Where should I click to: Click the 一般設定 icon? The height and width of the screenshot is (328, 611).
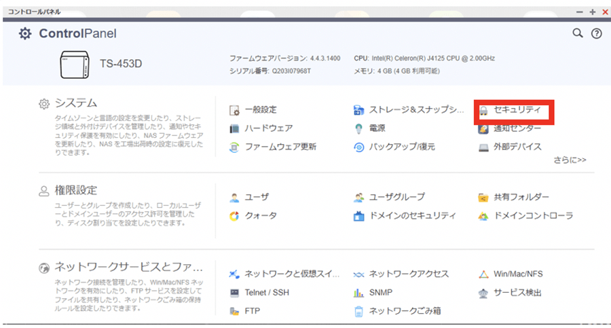click(234, 111)
